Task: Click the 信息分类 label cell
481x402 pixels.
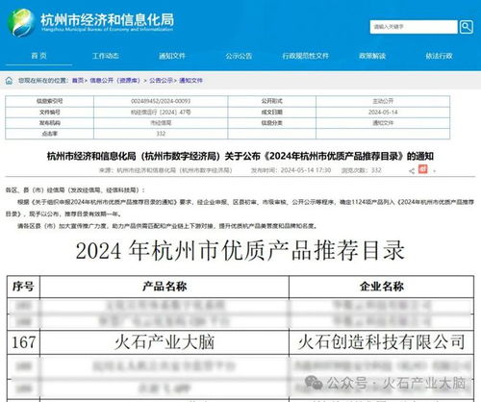Action: pyautogui.click(x=272, y=123)
